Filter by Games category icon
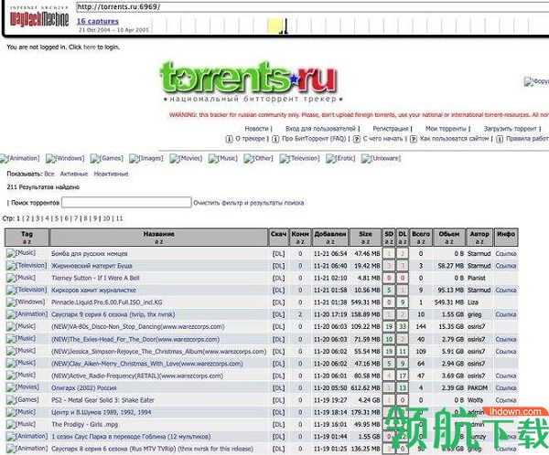549x455 pixels. [x=107, y=158]
